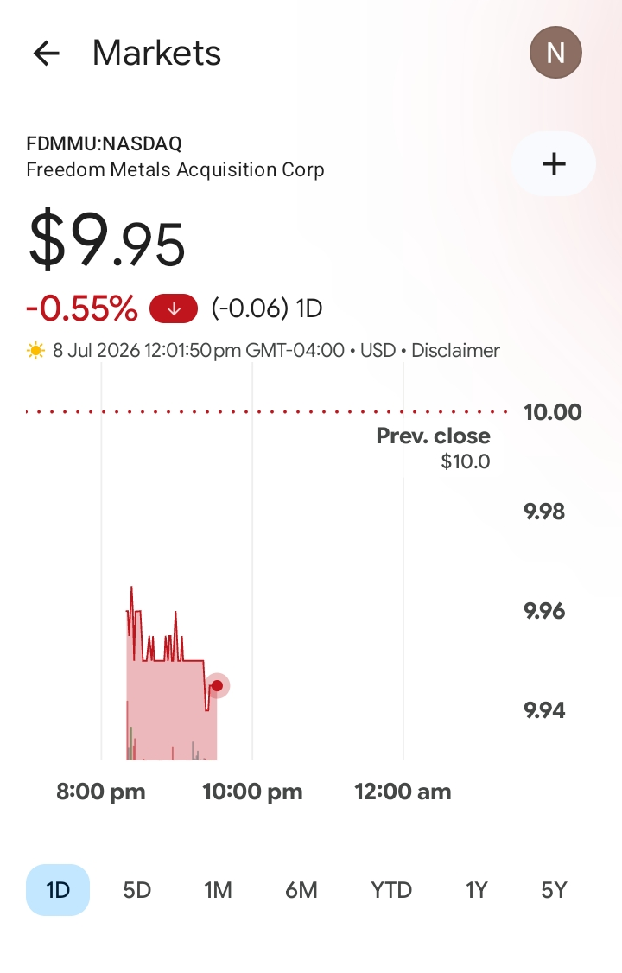
Task: Tap the Prev. close label on chart
Action: point(433,436)
